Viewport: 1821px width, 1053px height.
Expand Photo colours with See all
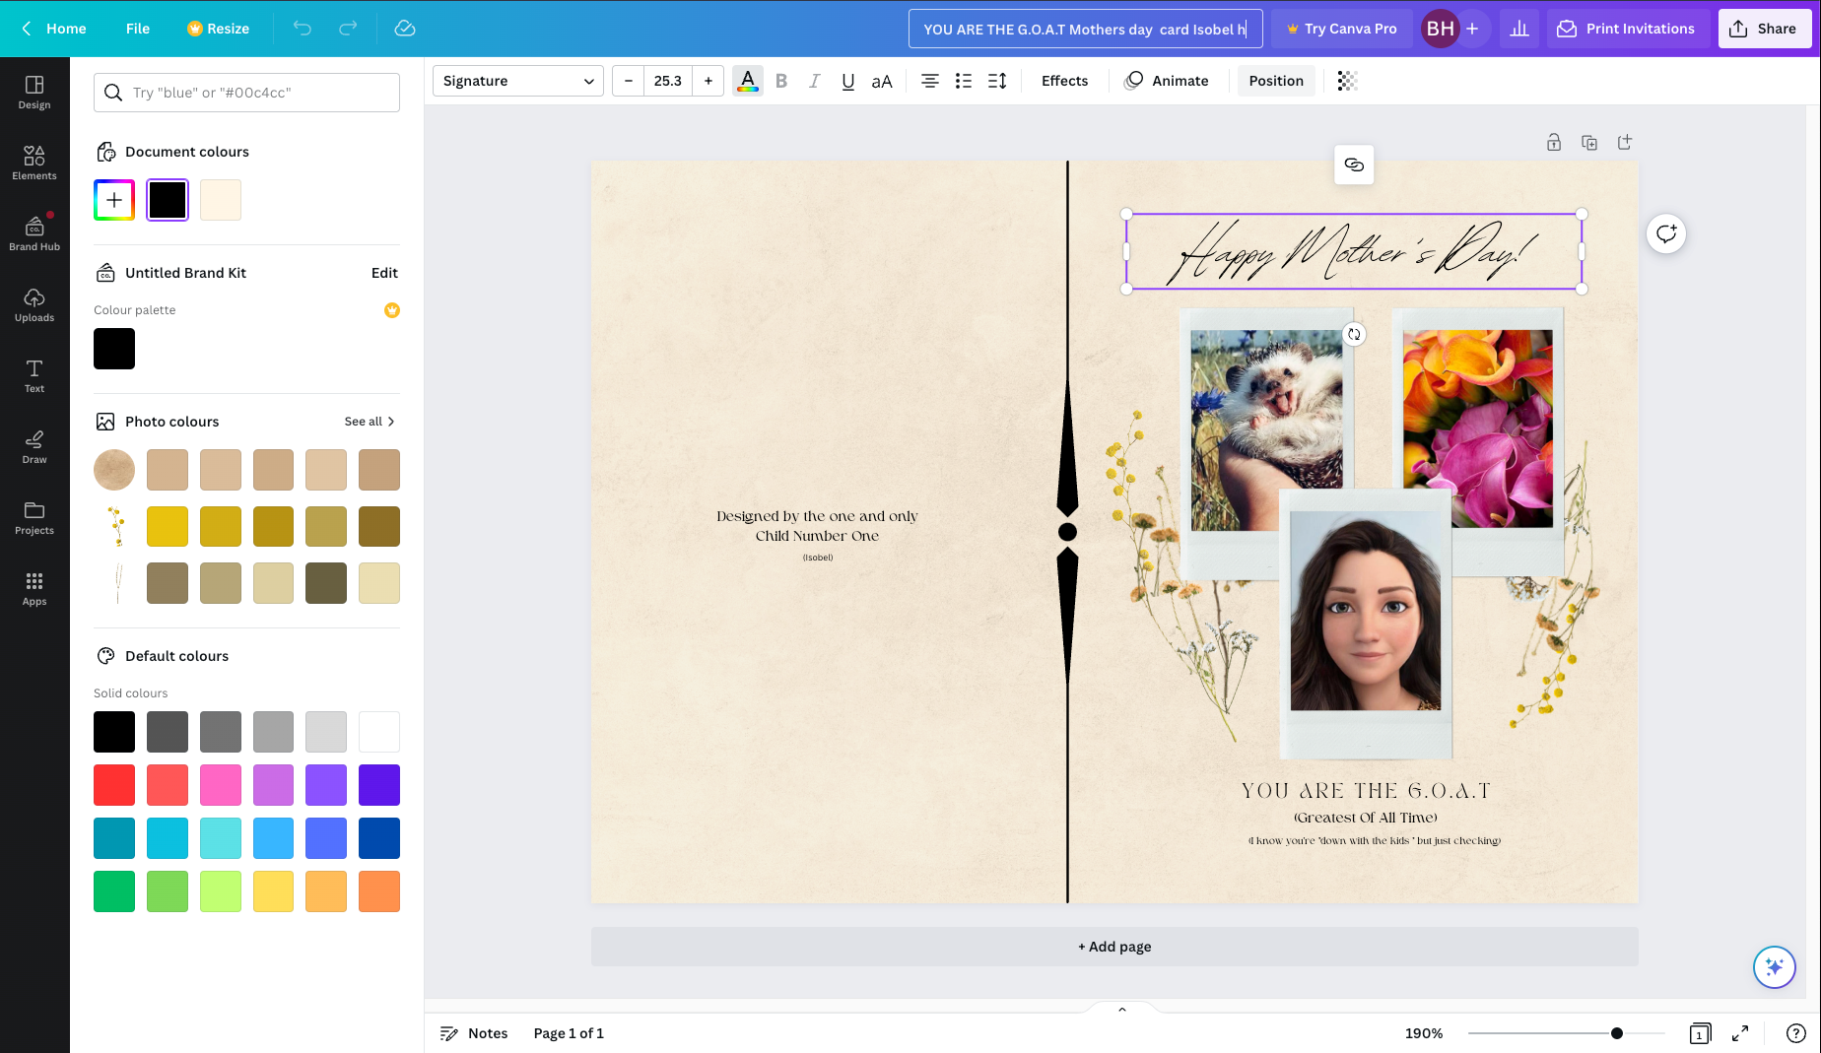click(370, 422)
